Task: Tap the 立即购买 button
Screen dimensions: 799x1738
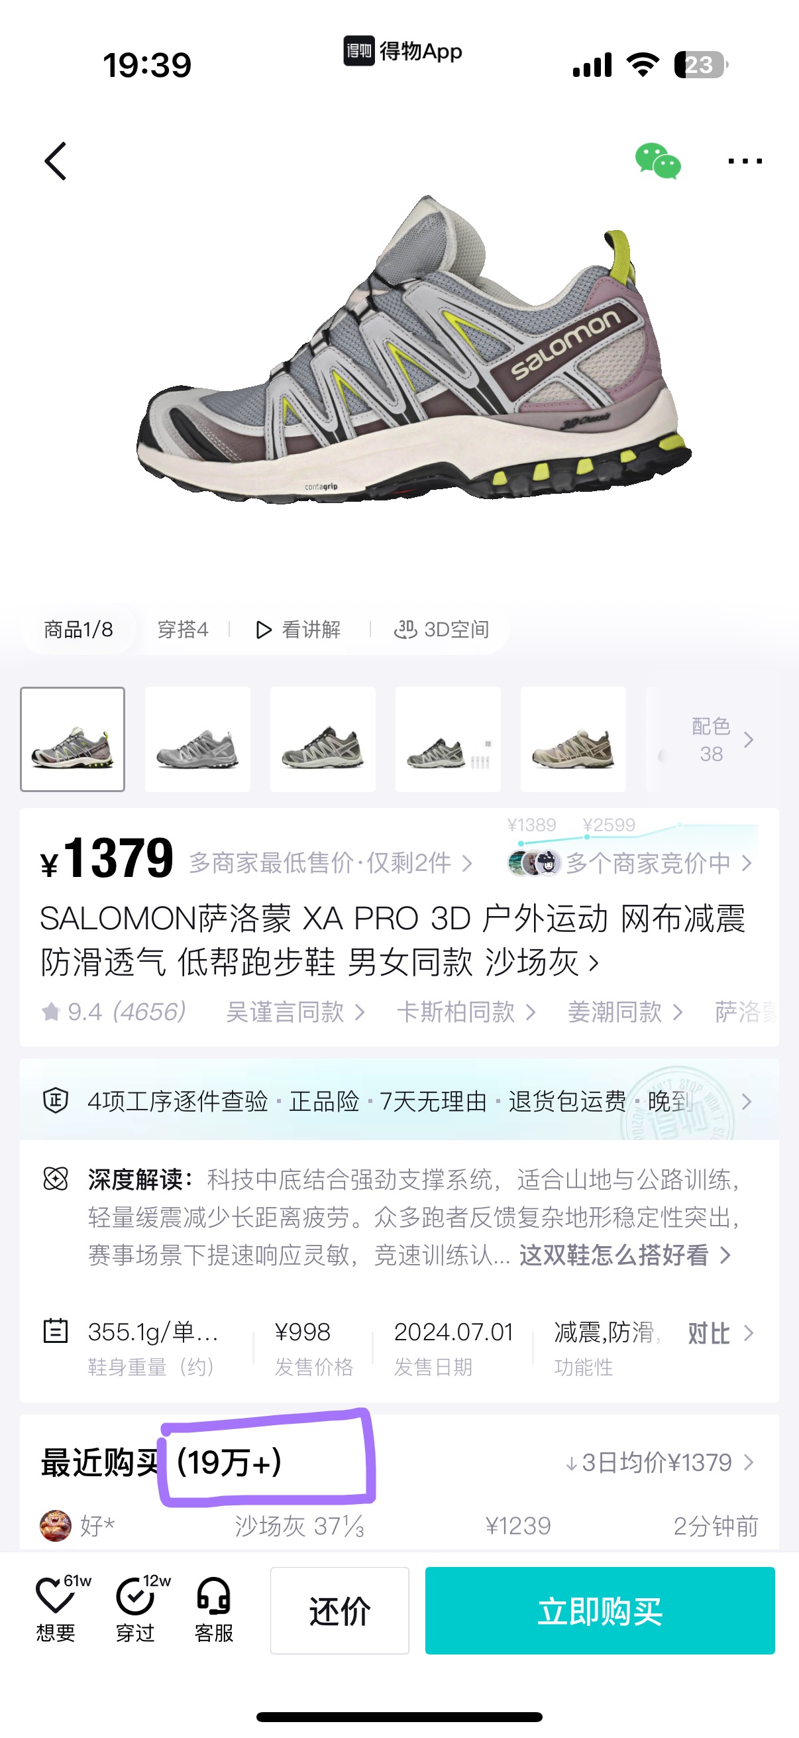Action: [x=600, y=1610]
